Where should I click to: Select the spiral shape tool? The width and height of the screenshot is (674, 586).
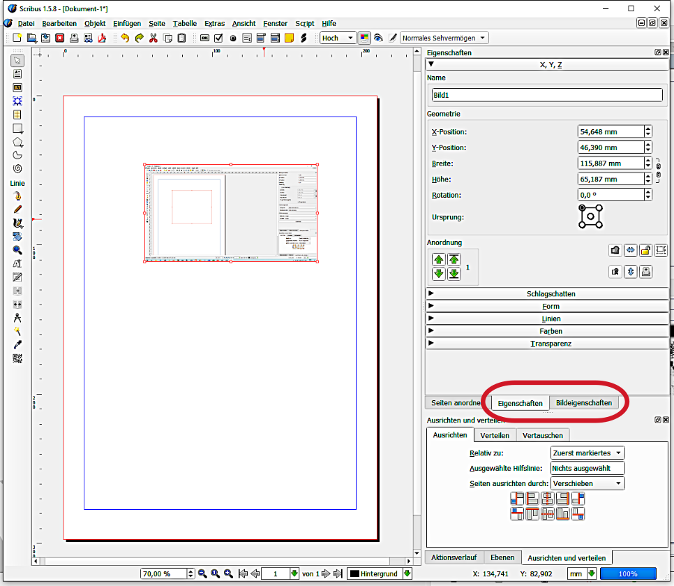(17, 168)
